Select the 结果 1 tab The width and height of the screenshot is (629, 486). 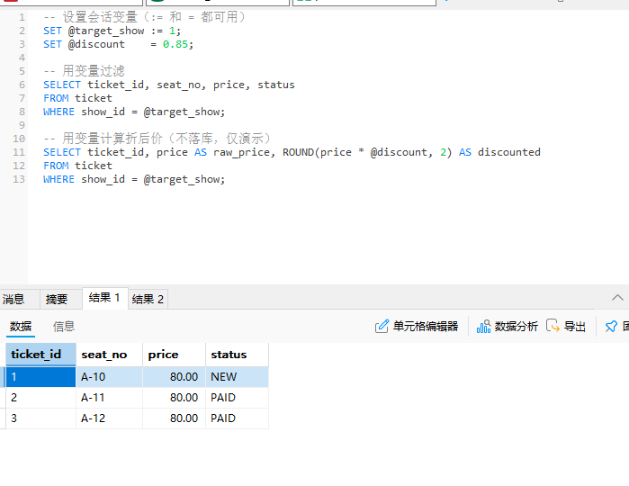coord(104,298)
